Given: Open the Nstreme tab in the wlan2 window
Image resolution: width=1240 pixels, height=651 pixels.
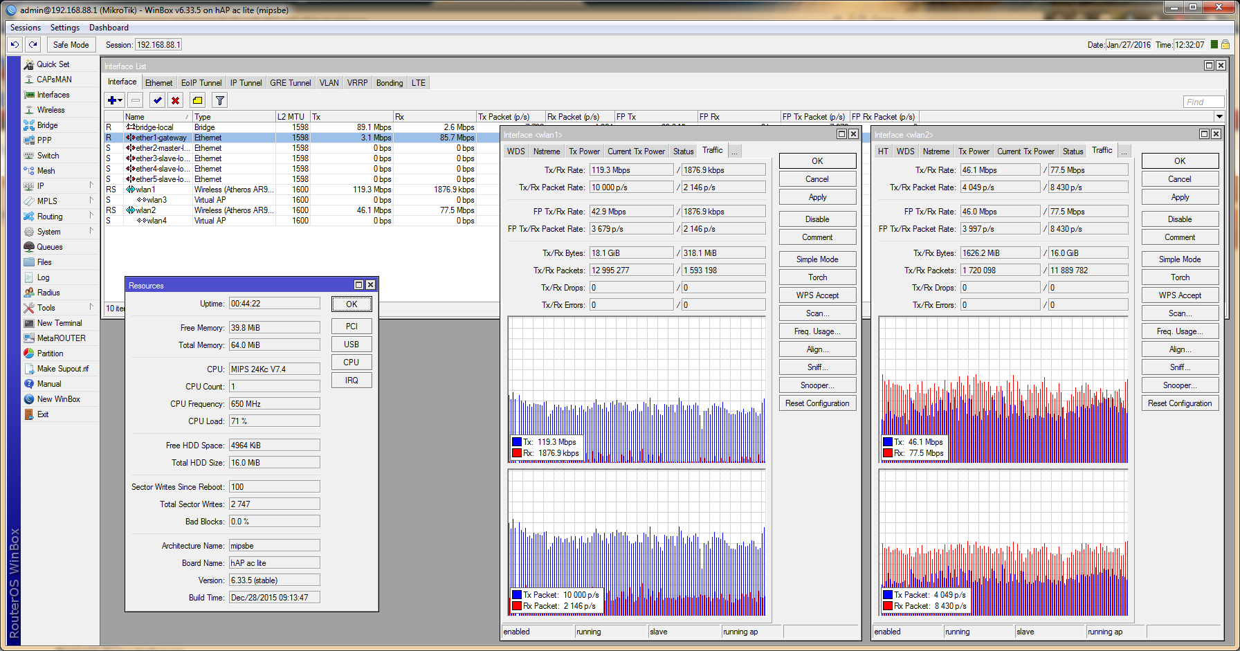Looking at the screenshot, I should 936,152.
